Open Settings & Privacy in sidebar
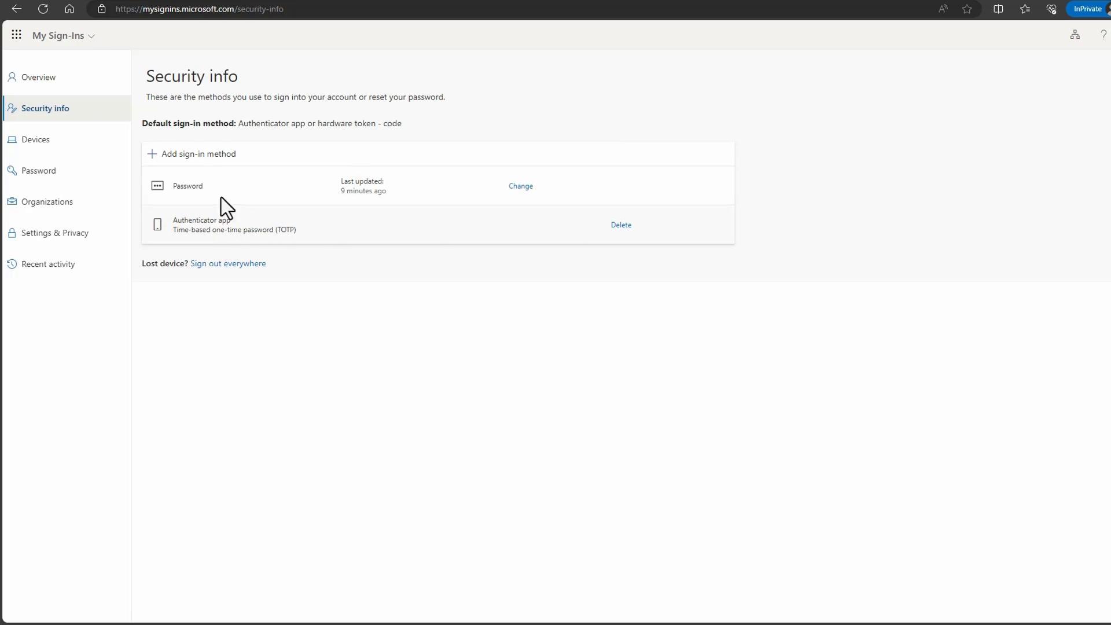The height and width of the screenshot is (625, 1111). (x=67, y=233)
